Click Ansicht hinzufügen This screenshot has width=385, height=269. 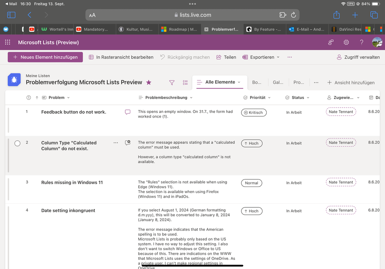click(x=351, y=83)
